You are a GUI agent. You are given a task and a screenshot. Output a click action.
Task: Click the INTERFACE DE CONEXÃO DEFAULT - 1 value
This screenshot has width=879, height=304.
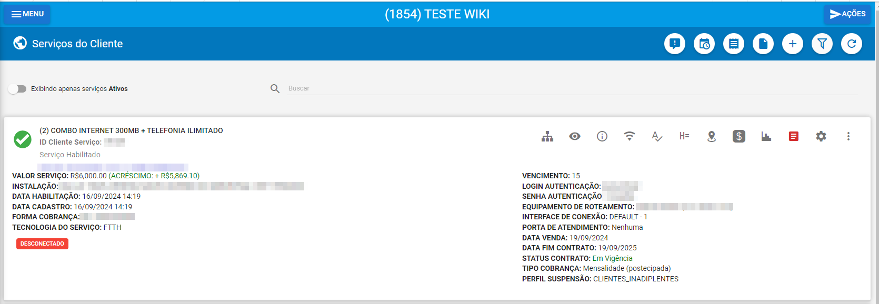[628, 217]
